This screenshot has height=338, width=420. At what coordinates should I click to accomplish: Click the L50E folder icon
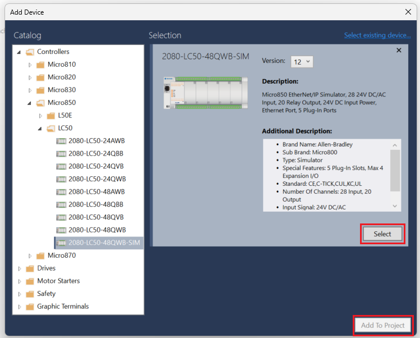point(50,116)
